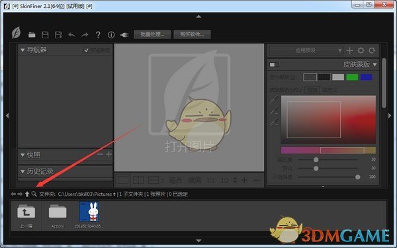This screenshot has height=248, width=397.
Task: Open preset settings with the gear icon
Action: tap(361, 51)
